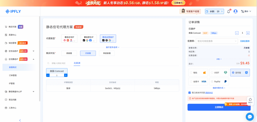The image size is (257, 122).
Task: Open 服务号 floating widget
Action: [x=250, y=101]
